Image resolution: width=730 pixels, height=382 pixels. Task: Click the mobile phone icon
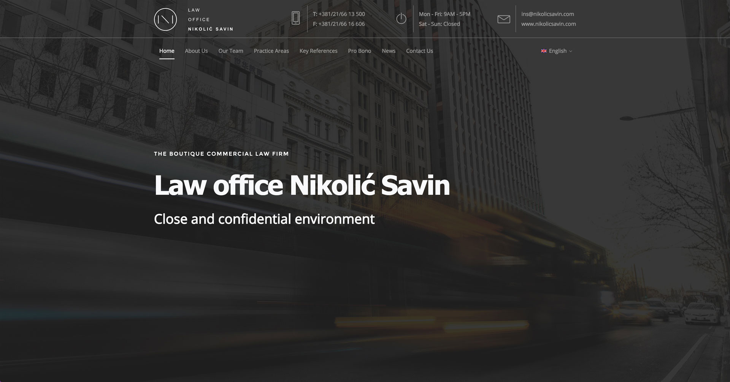[296, 18]
